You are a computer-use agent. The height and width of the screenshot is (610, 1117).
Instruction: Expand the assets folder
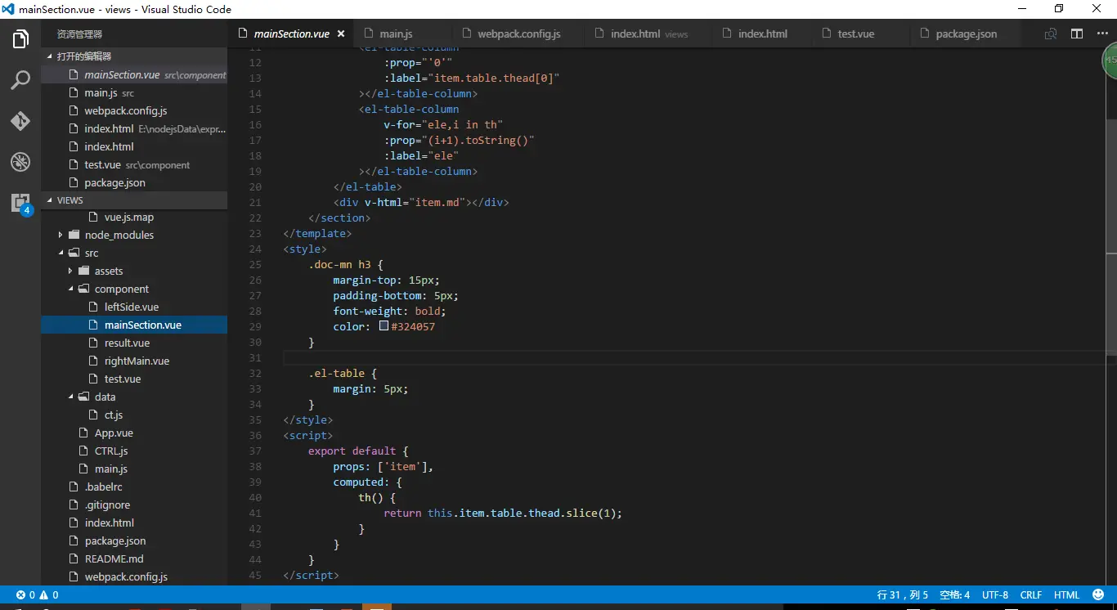click(134, 271)
